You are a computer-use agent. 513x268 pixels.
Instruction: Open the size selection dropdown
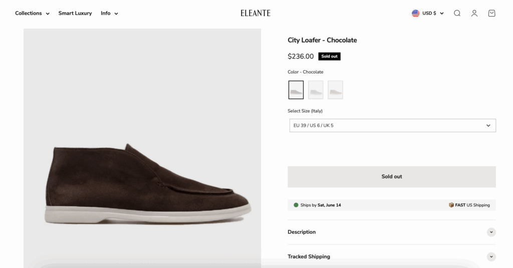(392, 125)
